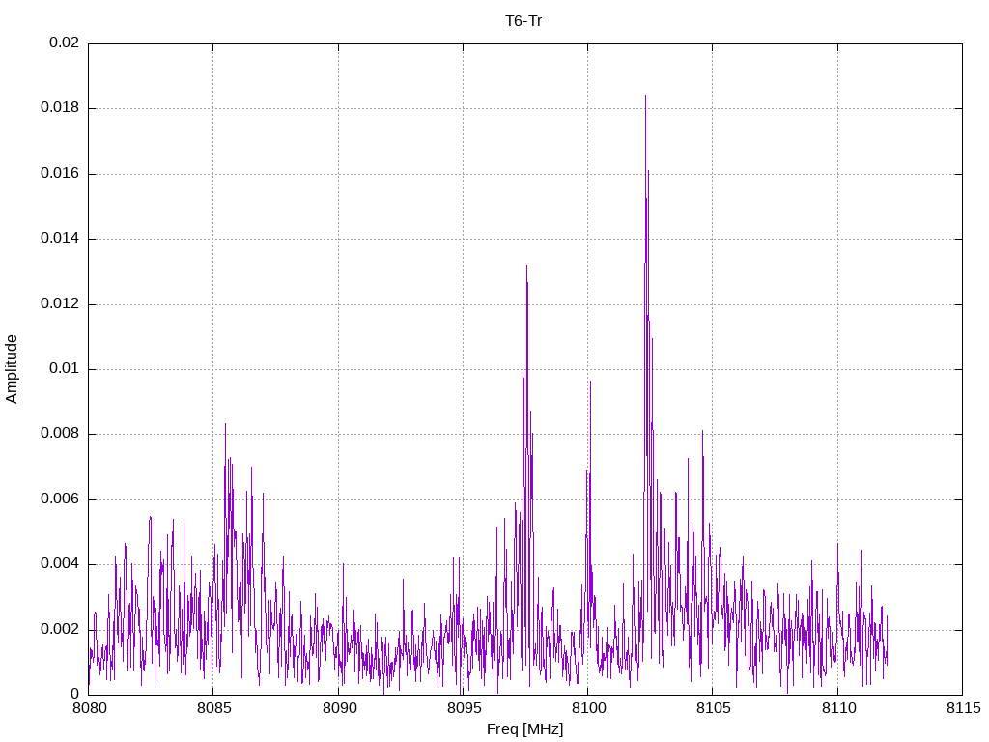Click the second-highest peak near 8097.5 MHz
Image resolution: width=989 pixels, height=742 pixels.
[526, 266]
